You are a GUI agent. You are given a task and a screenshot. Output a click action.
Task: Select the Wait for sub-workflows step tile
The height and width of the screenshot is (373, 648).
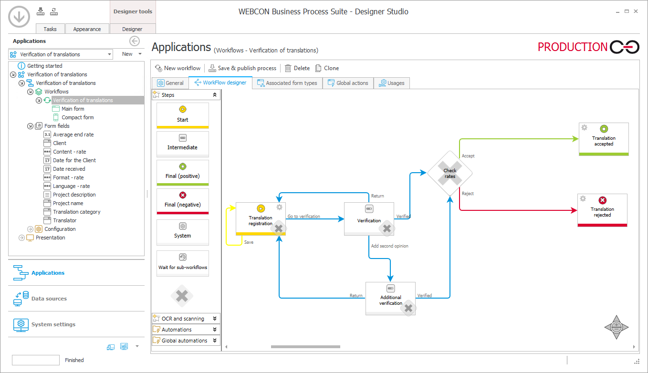[x=183, y=263]
